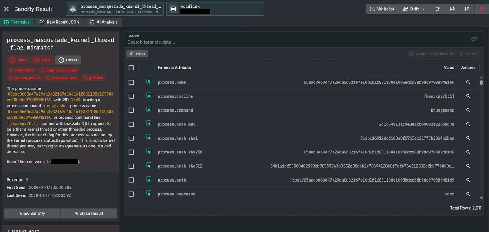This screenshot has width=489, height=232.
Task: Click the refresh result icon
Action: 437,9
